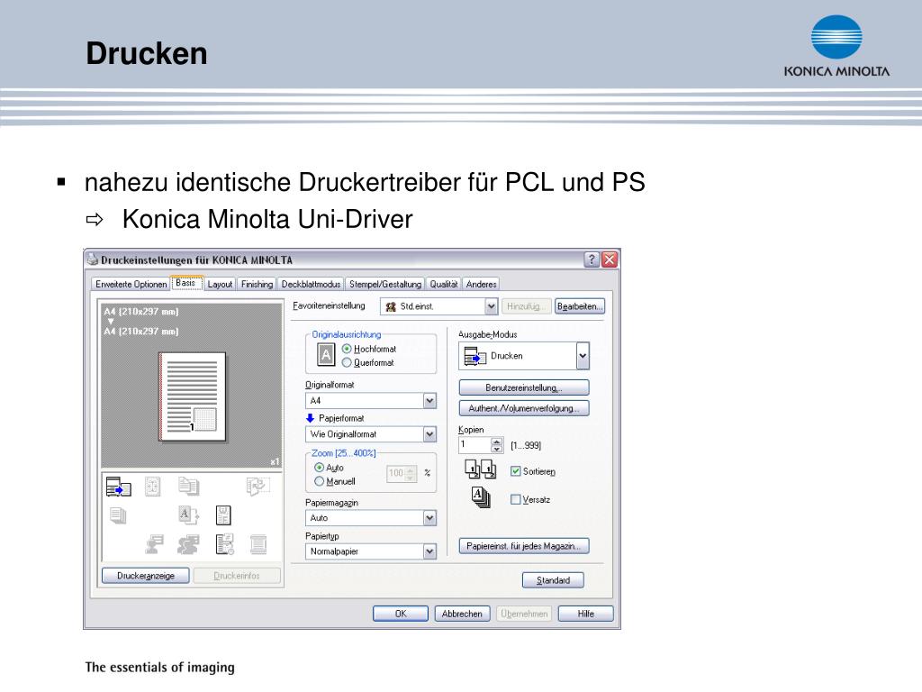Click the greyed folded-page-with-arrow status icon
Screen dimensions: 922x692
coord(258,486)
